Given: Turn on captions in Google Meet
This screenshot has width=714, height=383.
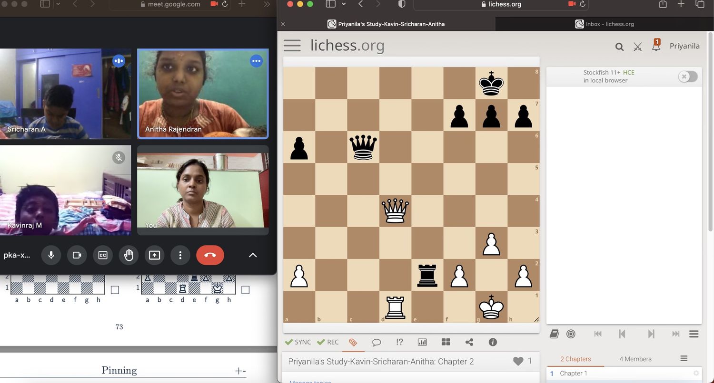Looking at the screenshot, I should click(103, 255).
